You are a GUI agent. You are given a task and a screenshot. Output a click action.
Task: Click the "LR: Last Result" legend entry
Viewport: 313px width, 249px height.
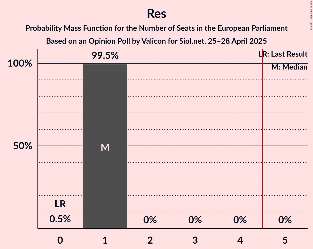pyautogui.click(x=283, y=54)
